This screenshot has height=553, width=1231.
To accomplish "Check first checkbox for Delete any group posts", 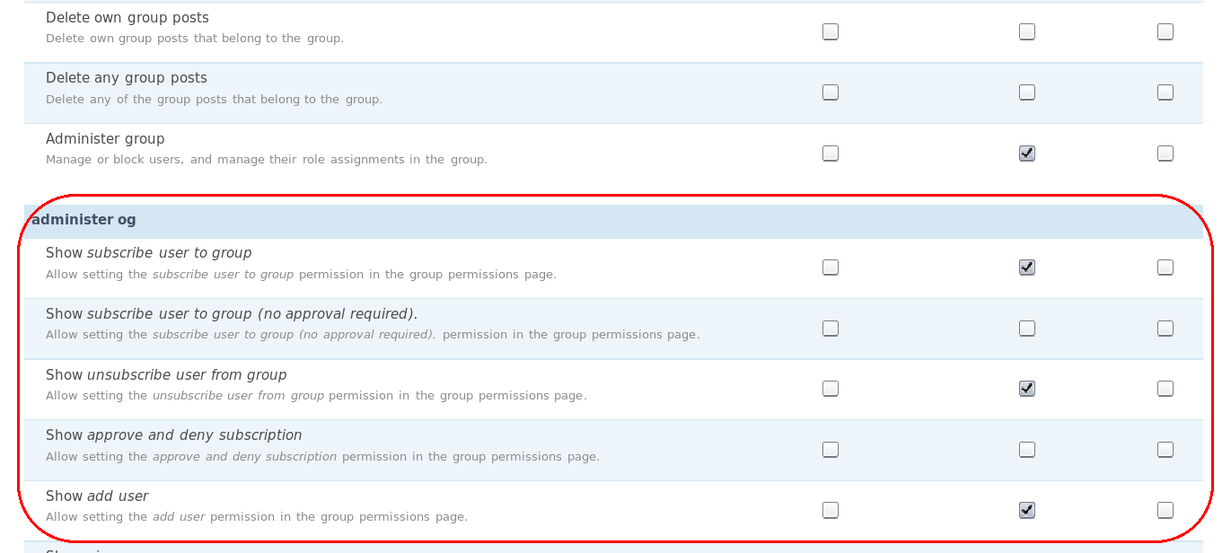I will [830, 92].
